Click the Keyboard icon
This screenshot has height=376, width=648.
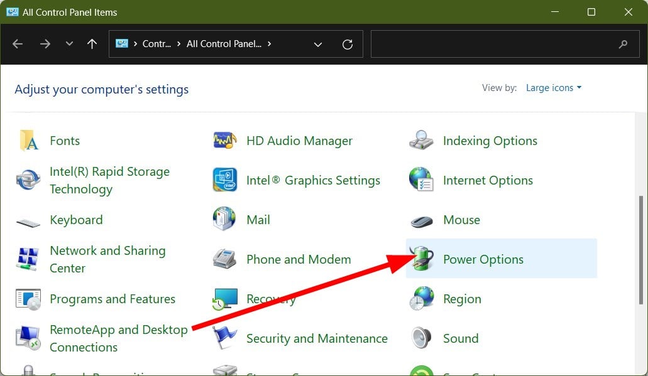(x=28, y=223)
